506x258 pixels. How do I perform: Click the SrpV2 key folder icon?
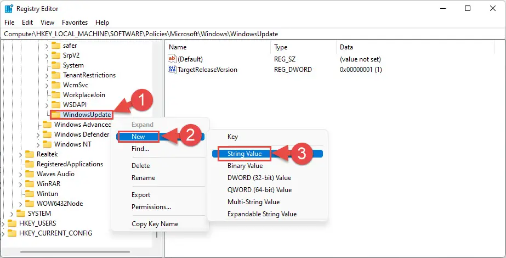click(x=56, y=55)
